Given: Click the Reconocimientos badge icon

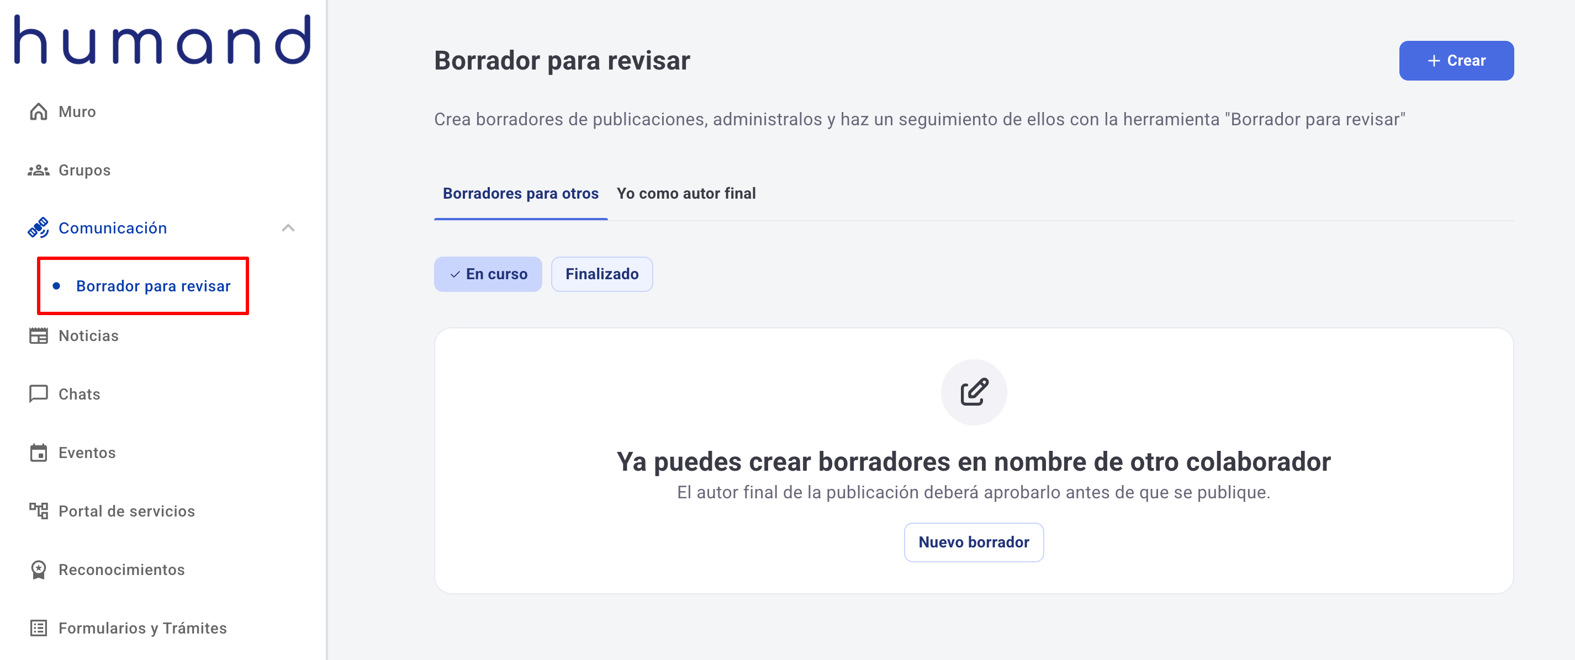Looking at the screenshot, I should 39,569.
